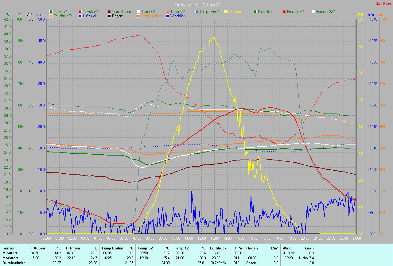Select the Luftdruck column header in the table
The width and height of the screenshot is (393, 266).
(218, 248)
